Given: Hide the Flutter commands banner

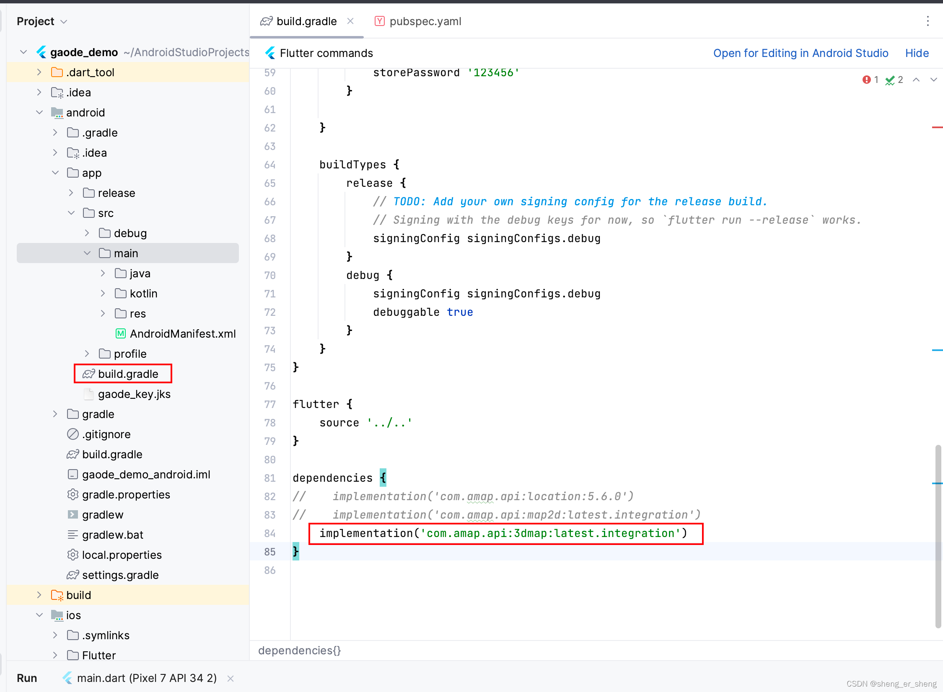Looking at the screenshot, I should (917, 53).
